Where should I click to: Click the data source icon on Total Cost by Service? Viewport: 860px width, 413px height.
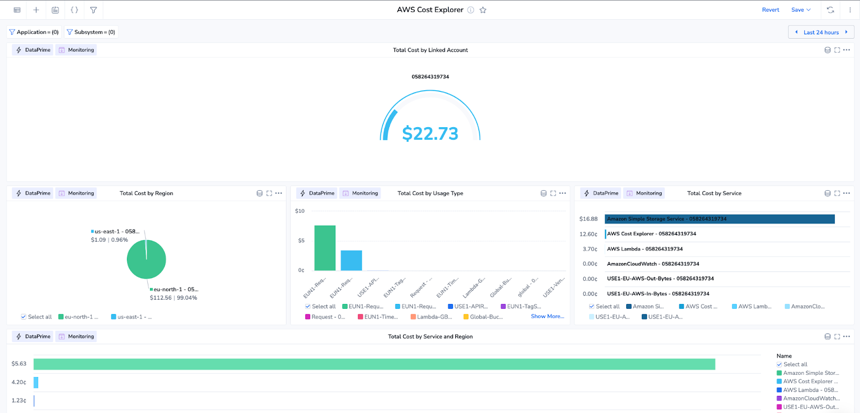pyautogui.click(x=828, y=193)
